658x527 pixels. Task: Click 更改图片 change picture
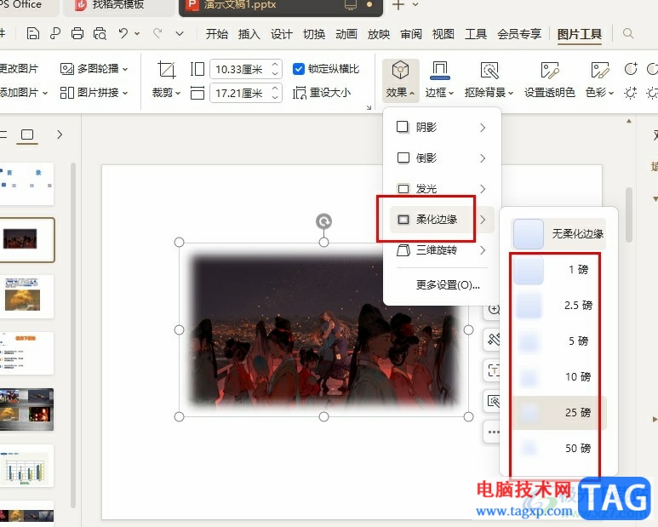pyautogui.click(x=19, y=68)
